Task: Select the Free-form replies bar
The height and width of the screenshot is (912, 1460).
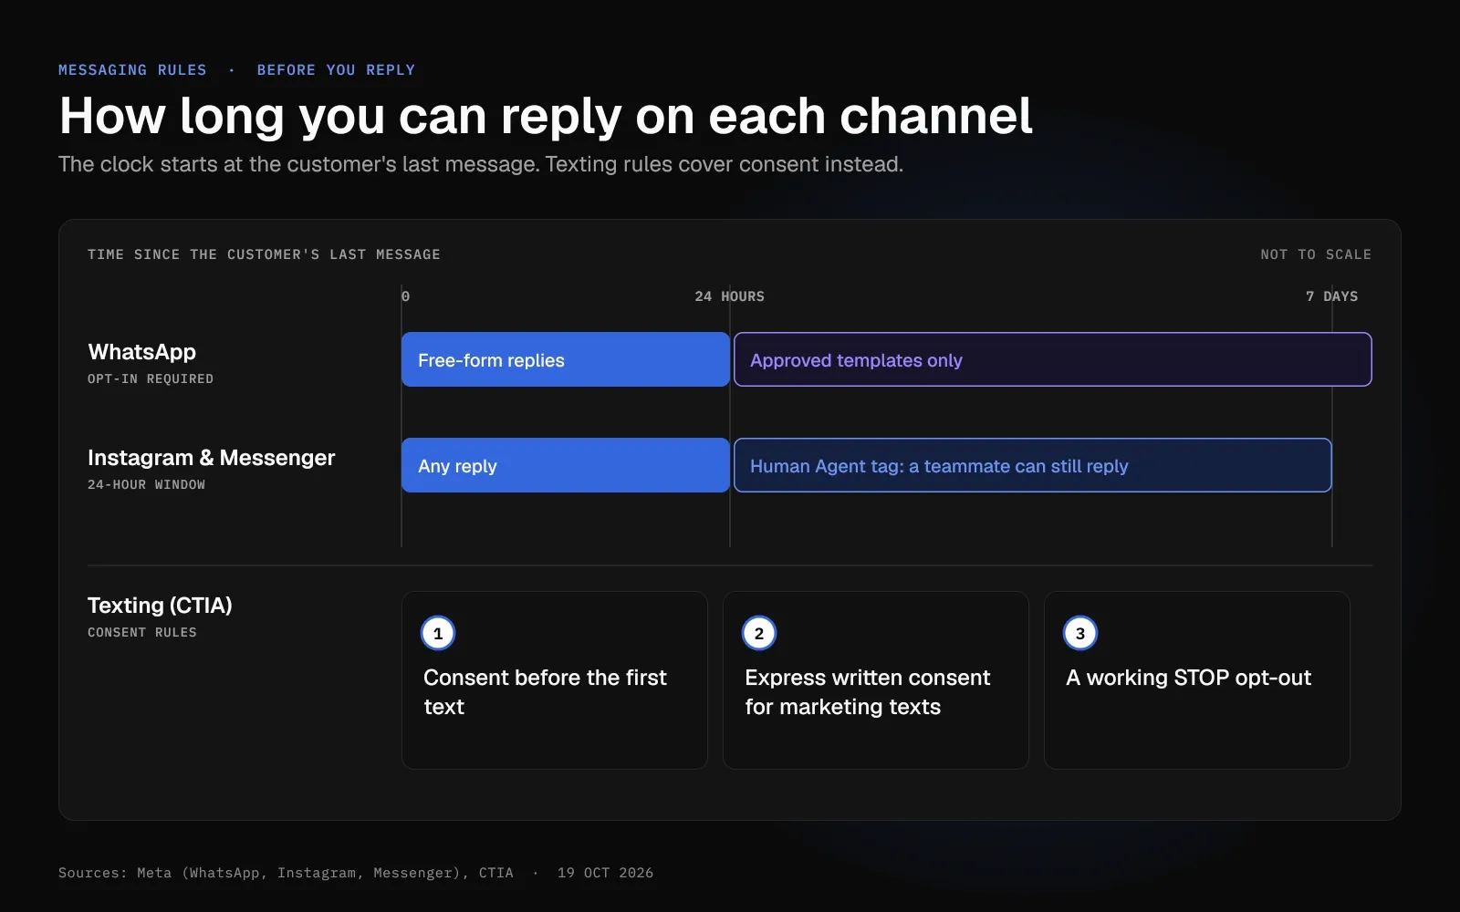Action: [566, 359]
